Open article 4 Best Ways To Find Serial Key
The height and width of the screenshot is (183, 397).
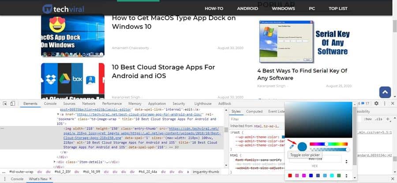(302, 74)
